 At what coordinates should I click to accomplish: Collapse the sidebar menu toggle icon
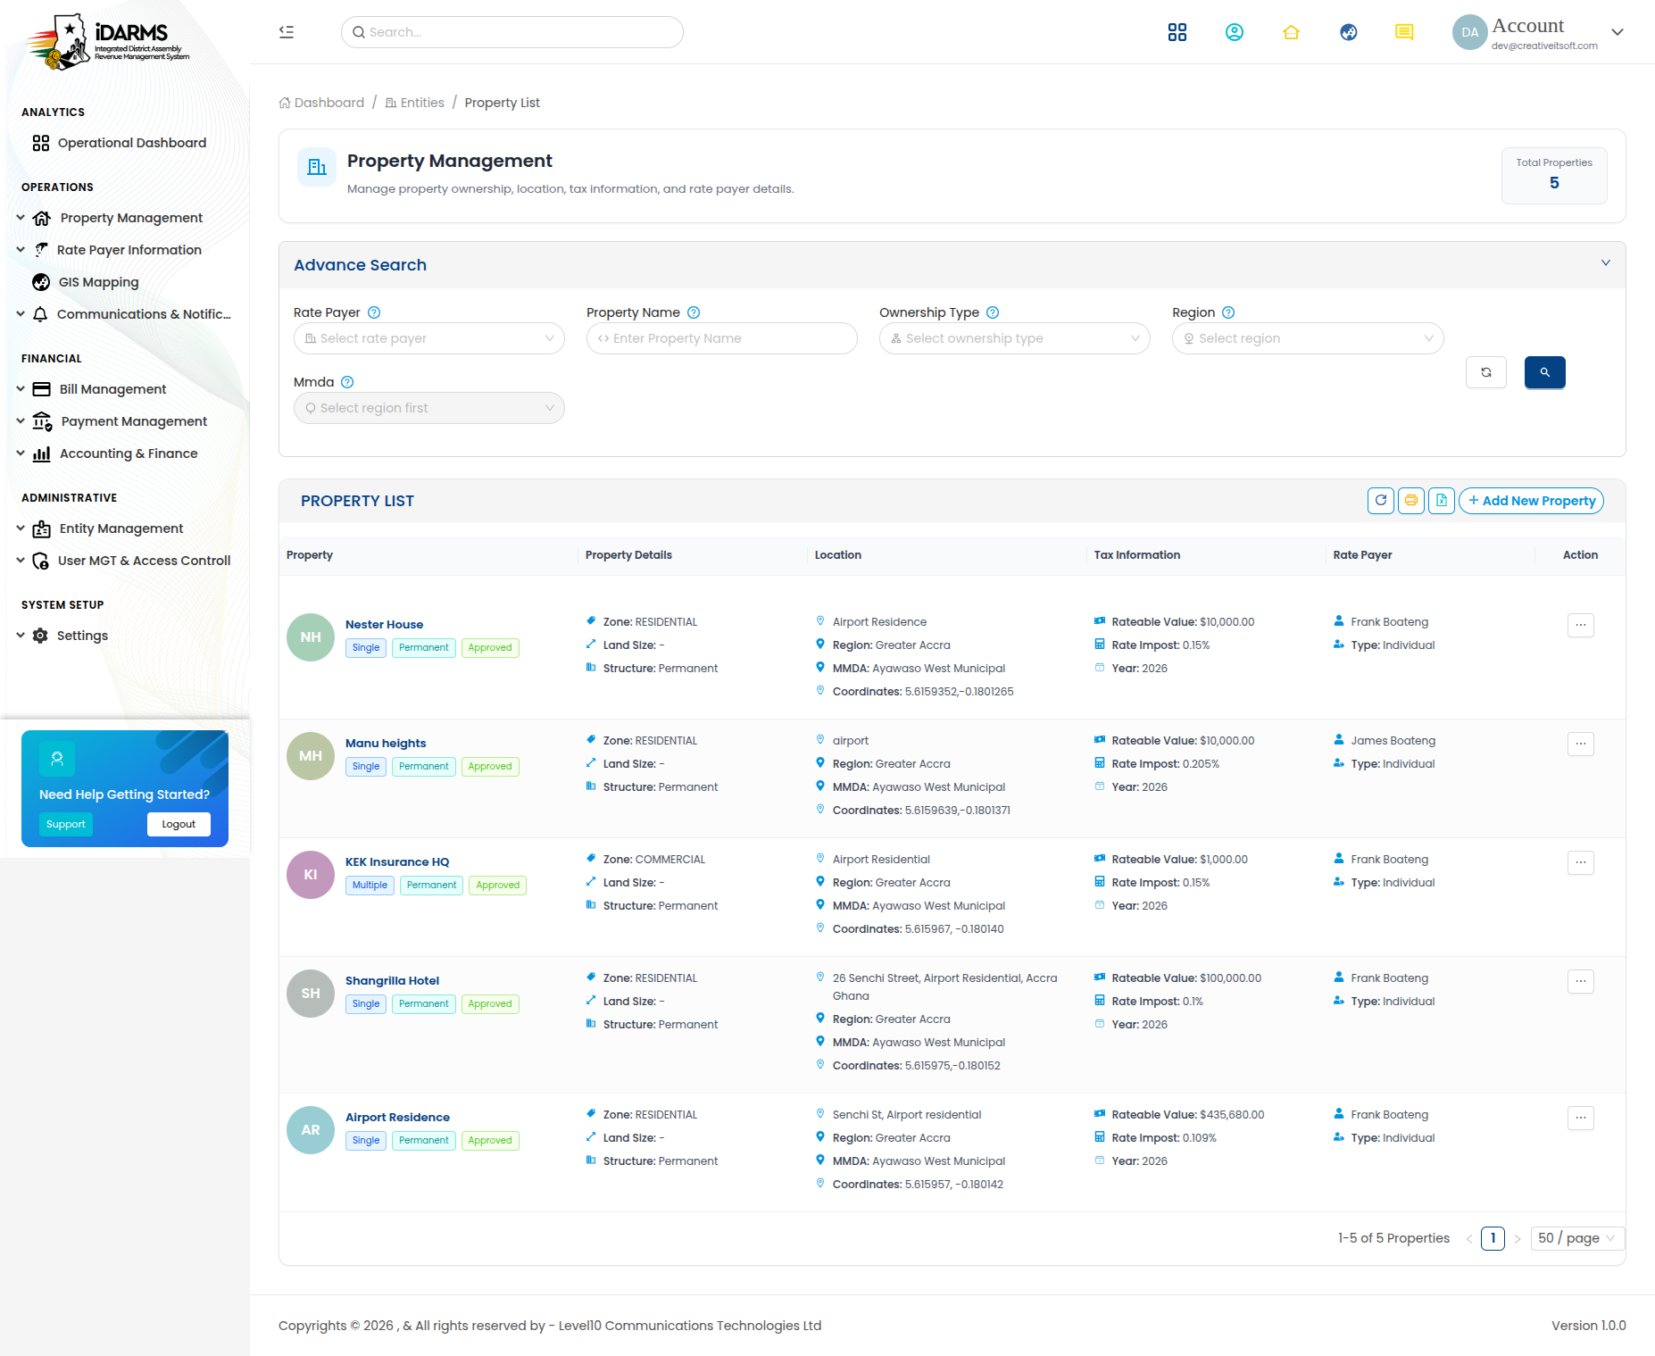pos(287,32)
